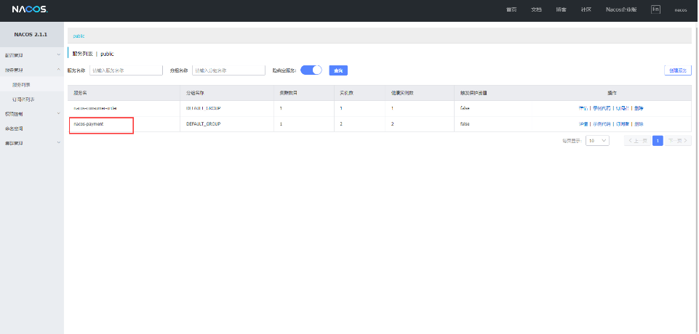The image size is (699, 334).
Task: Focus the 服务名称 input field
Action: point(126,70)
